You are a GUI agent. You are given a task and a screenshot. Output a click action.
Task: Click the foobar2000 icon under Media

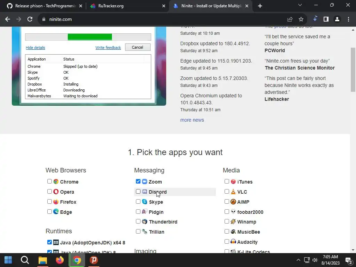pos(233,212)
